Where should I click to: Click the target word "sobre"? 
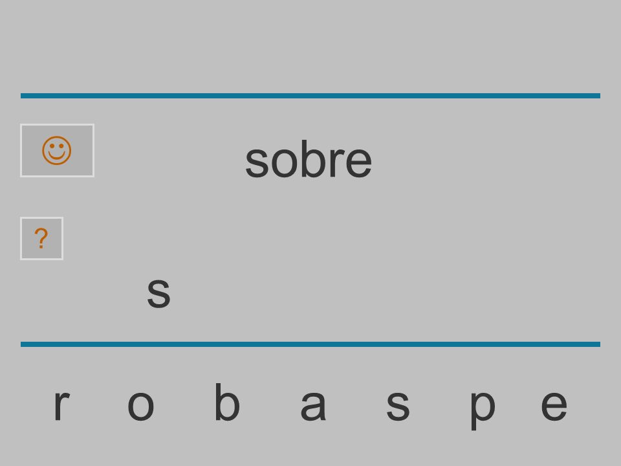[309, 160]
